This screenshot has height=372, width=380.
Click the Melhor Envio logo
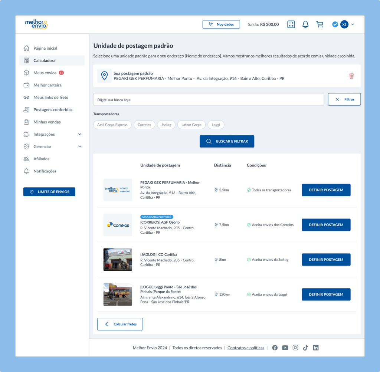tap(36, 24)
